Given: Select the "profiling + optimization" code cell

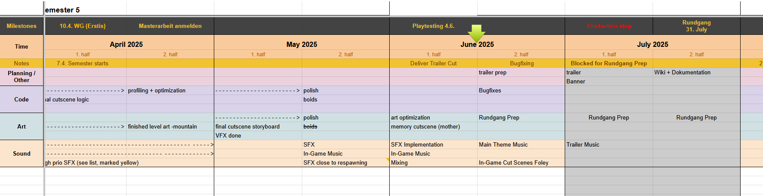Looking at the screenshot, I should pos(157,91).
